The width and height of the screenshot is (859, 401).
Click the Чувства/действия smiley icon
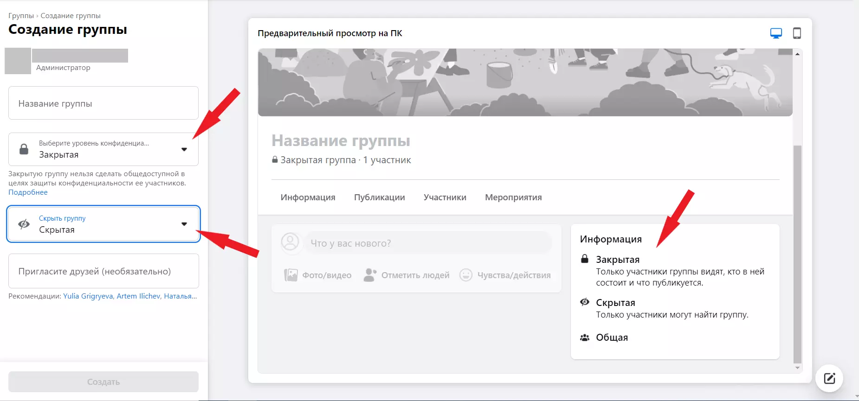point(466,275)
